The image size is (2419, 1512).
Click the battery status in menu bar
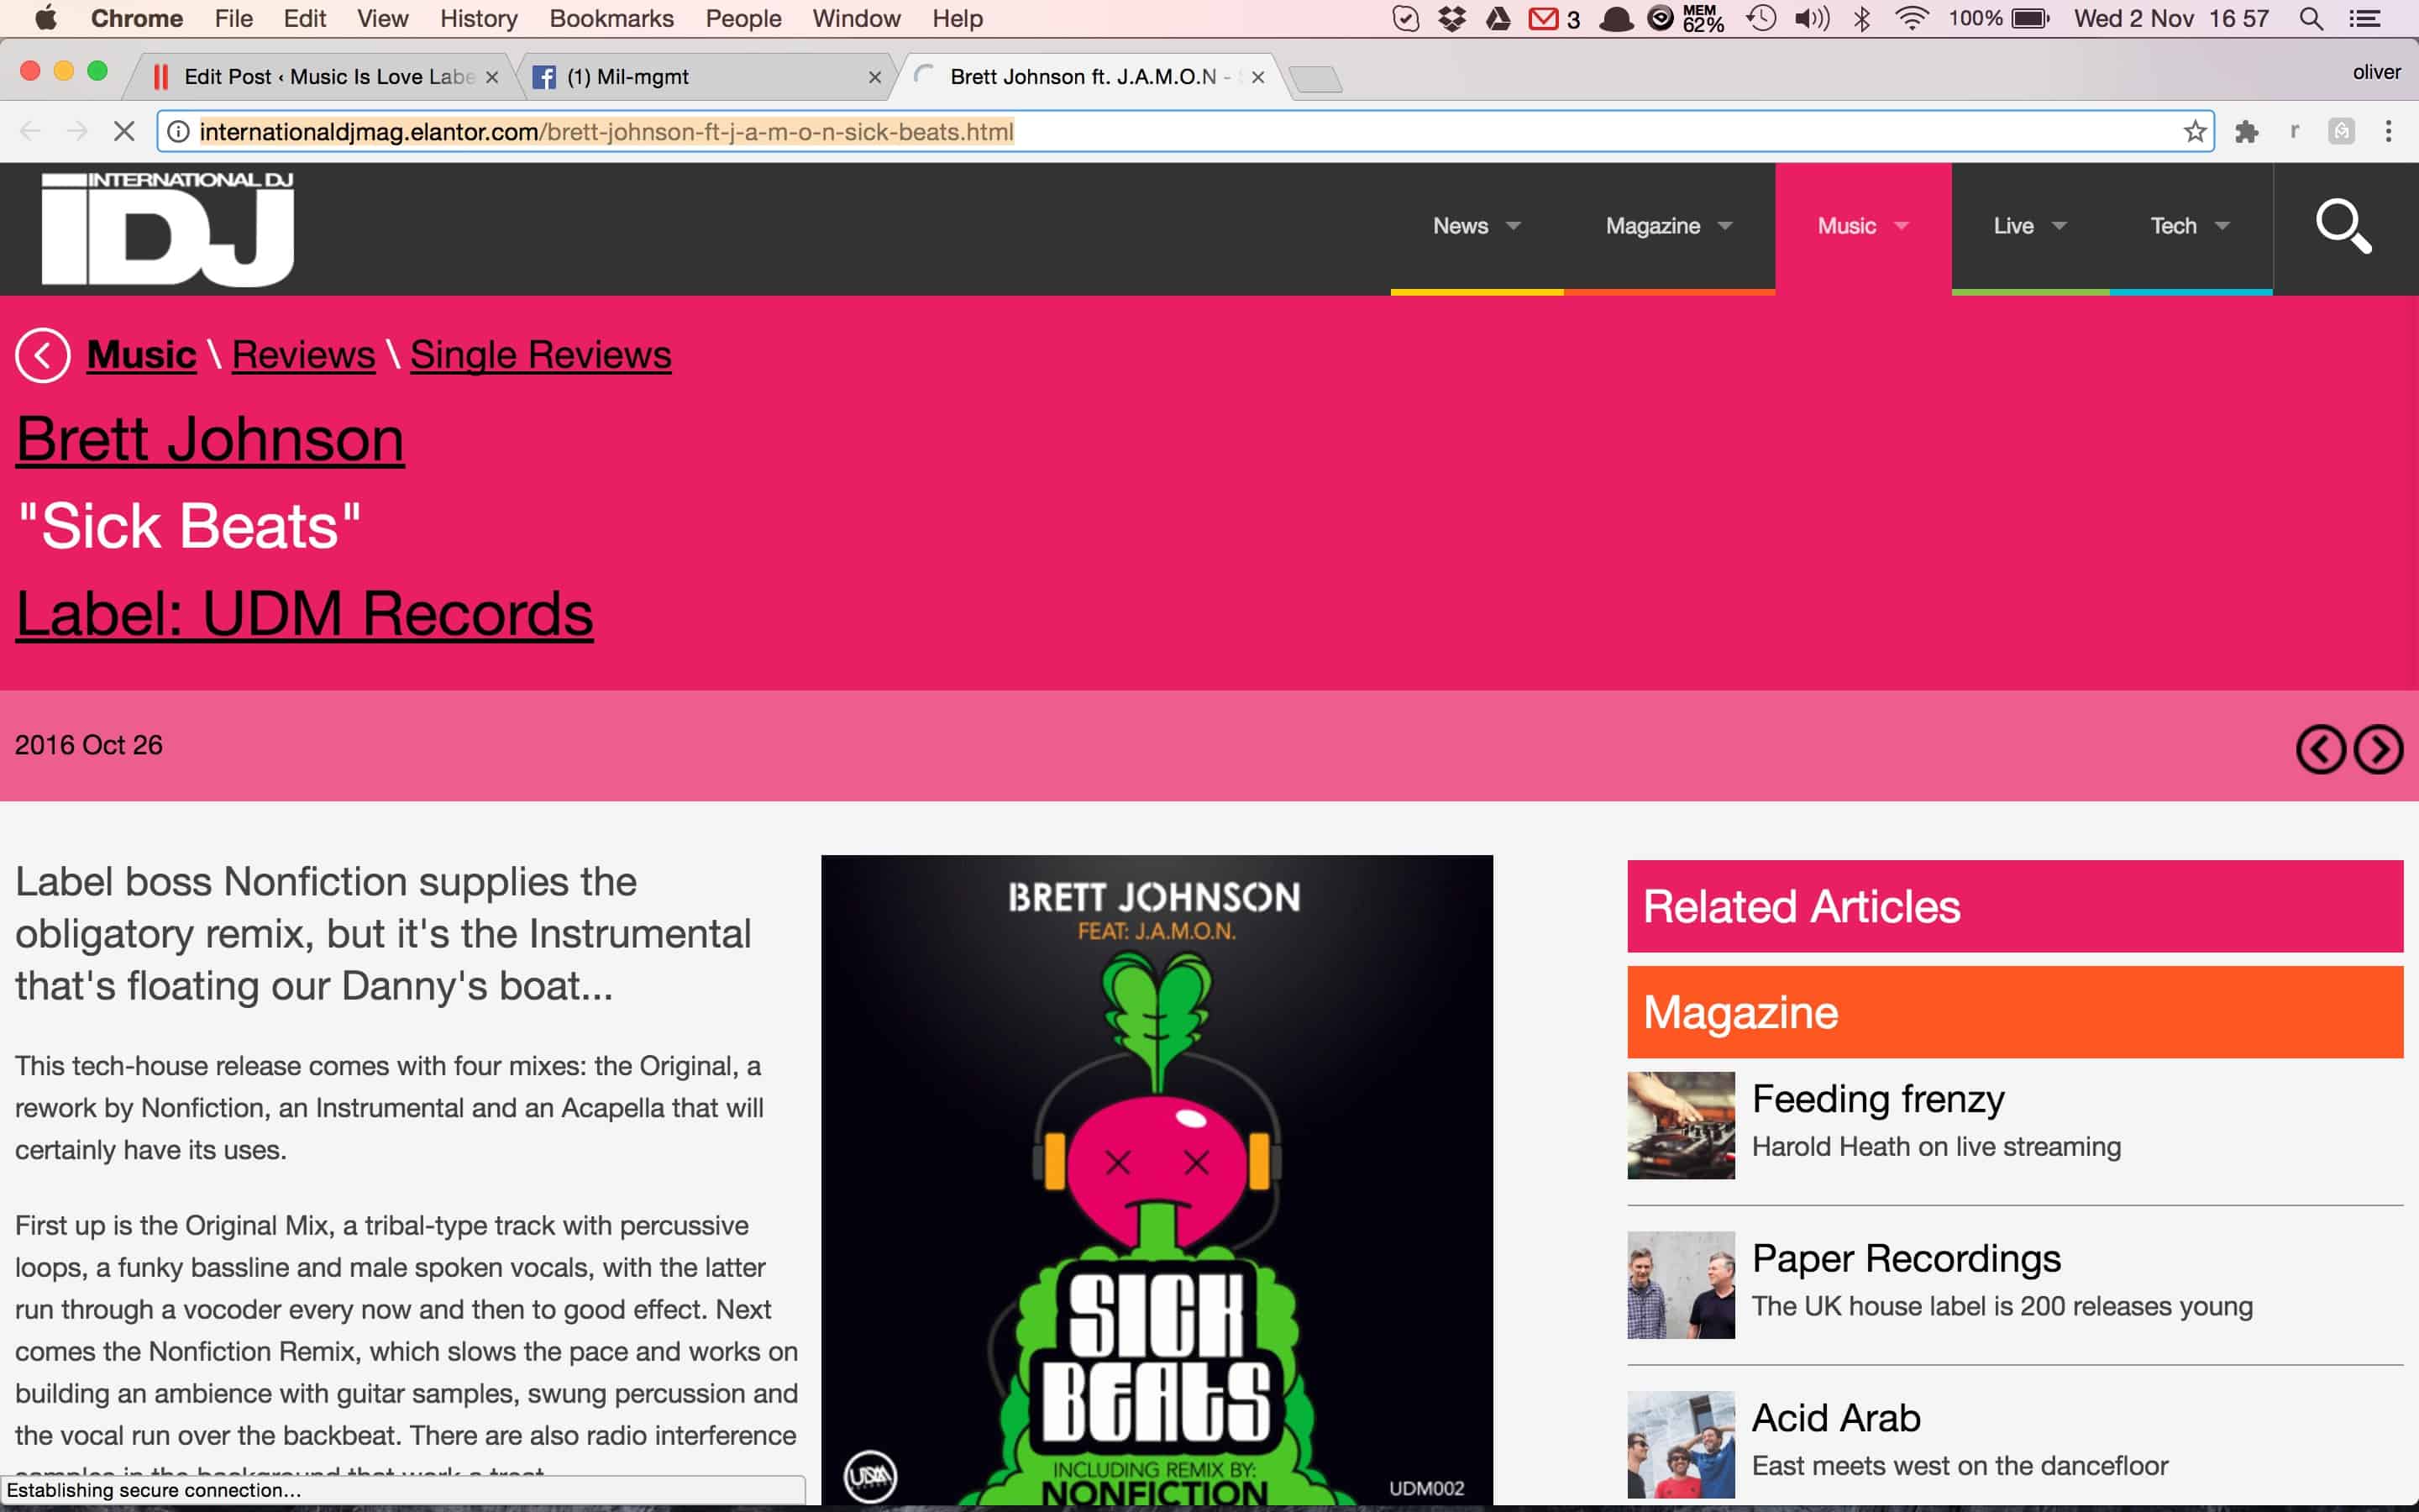(1999, 18)
